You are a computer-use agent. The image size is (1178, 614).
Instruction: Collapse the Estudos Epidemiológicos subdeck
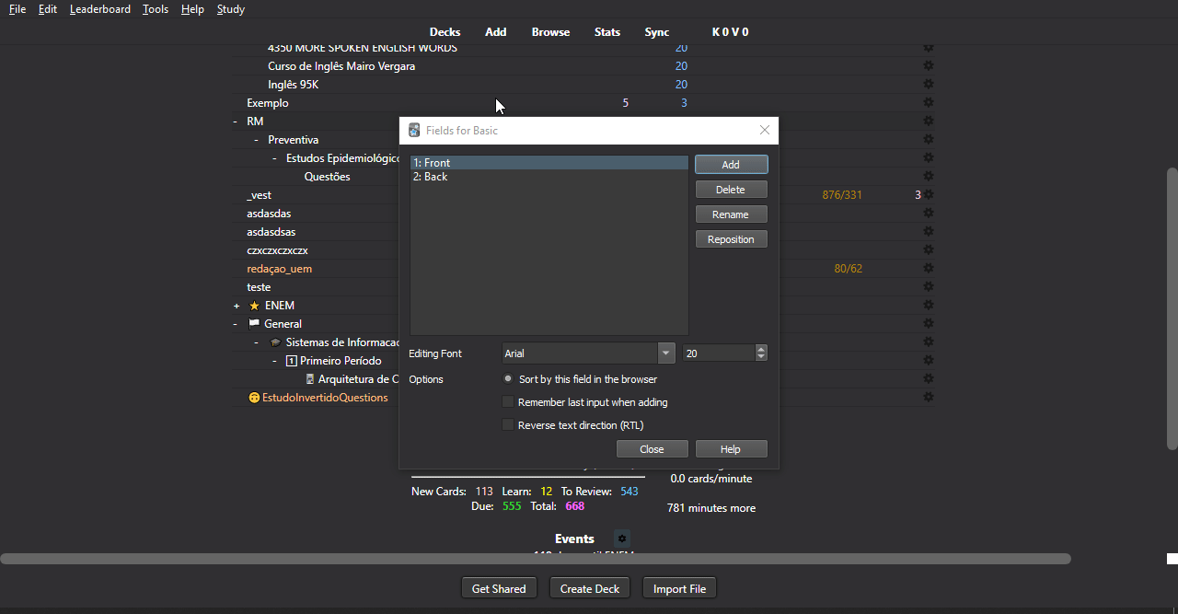coord(274,158)
